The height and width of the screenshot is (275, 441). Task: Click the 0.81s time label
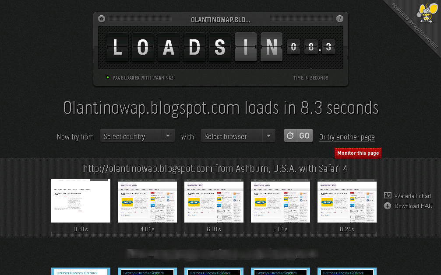[81, 229]
